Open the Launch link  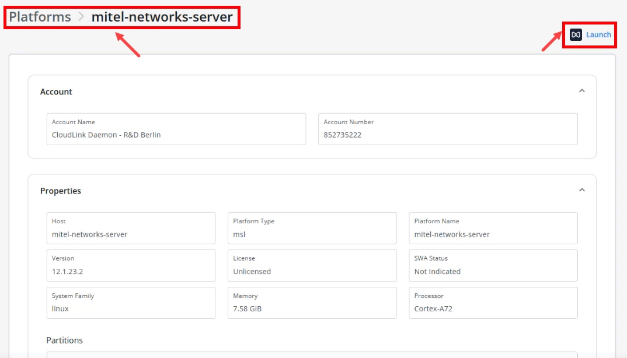(x=598, y=35)
